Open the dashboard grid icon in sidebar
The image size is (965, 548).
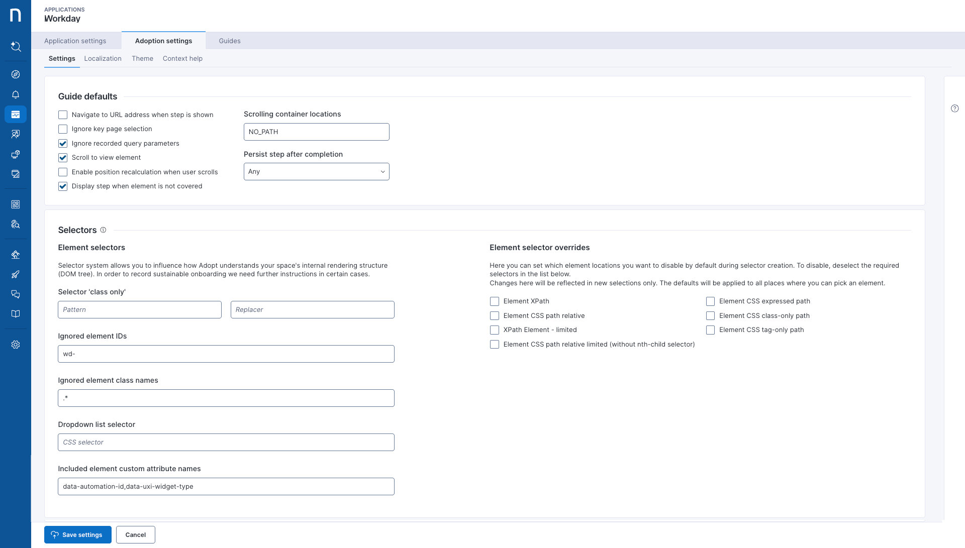(16, 204)
